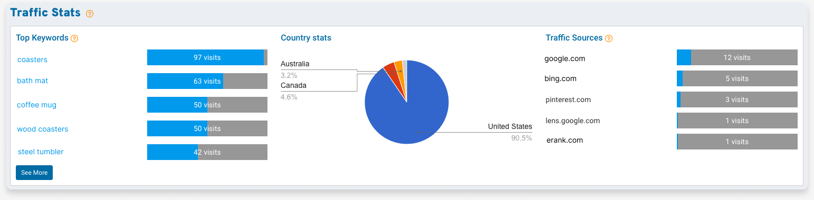Open the coffee mug keyword link
The width and height of the screenshot is (814, 200).
point(36,105)
